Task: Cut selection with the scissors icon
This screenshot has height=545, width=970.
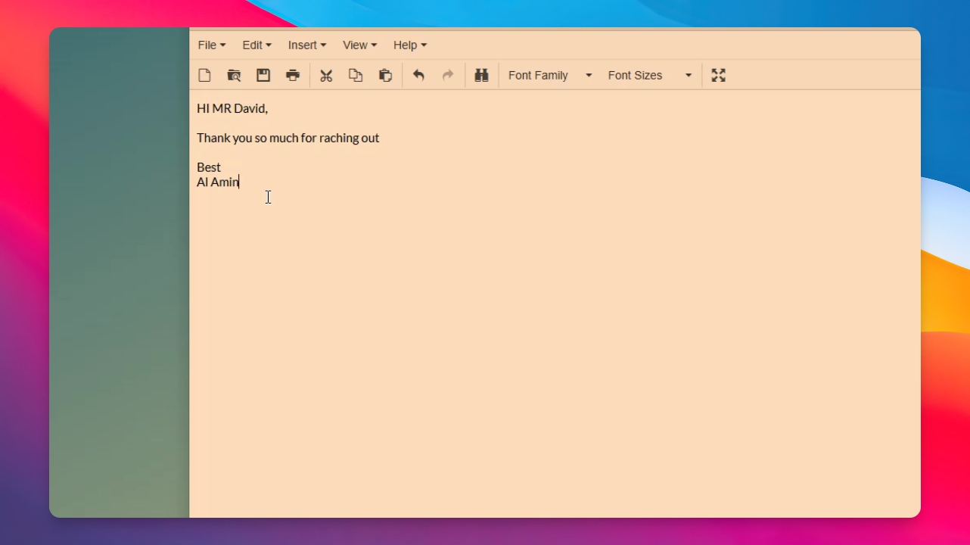Action: coord(326,75)
